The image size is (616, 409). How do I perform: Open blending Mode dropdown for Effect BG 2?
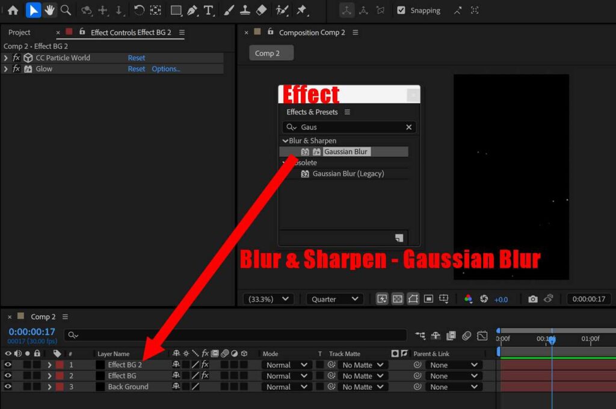[287, 365]
